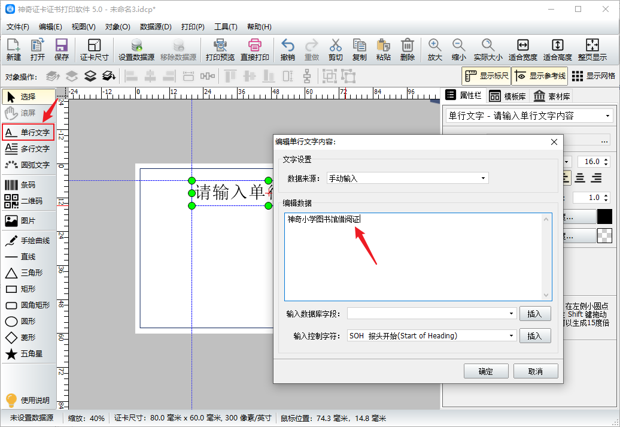
Task: Select the 图片 image tool
Action: (x=28, y=220)
